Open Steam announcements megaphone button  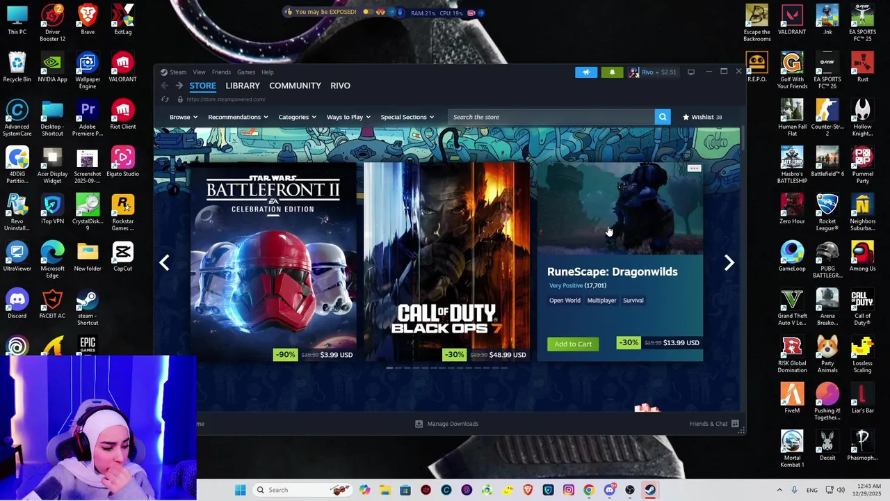tap(586, 72)
